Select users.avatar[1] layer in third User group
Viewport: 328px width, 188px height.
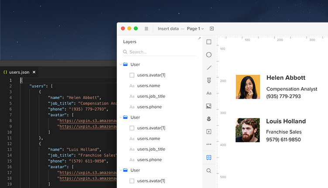151,181
